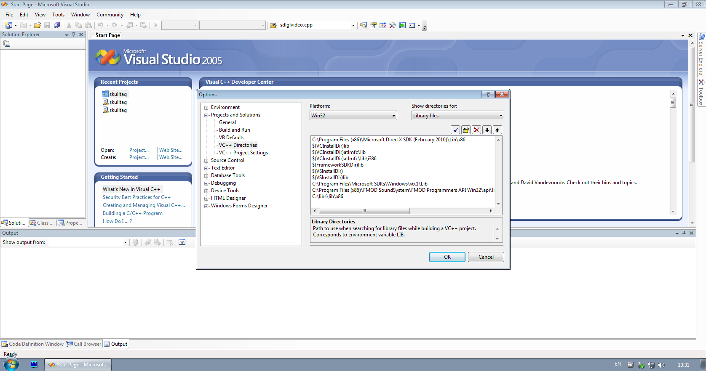Click OK in the Options dialog
The height and width of the screenshot is (371, 706).
pyautogui.click(x=447, y=257)
